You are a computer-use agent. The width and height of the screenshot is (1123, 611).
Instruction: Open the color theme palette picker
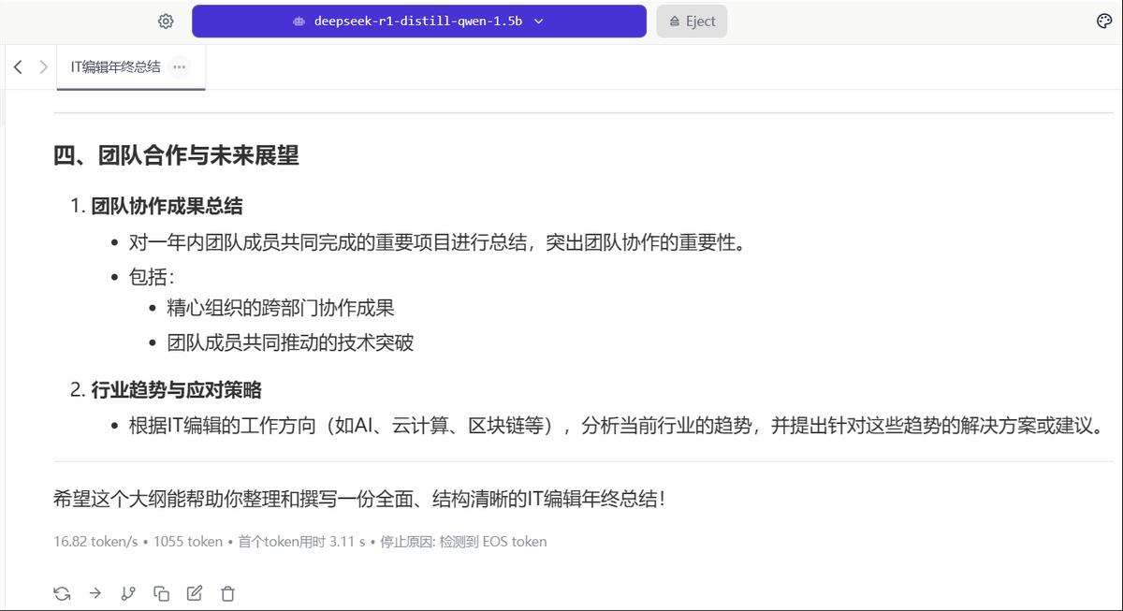tap(1104, 21)
